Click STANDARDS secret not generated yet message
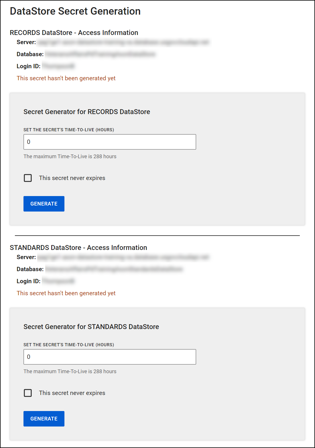Screen dimensions: 315x448 [x=66, y=293]
